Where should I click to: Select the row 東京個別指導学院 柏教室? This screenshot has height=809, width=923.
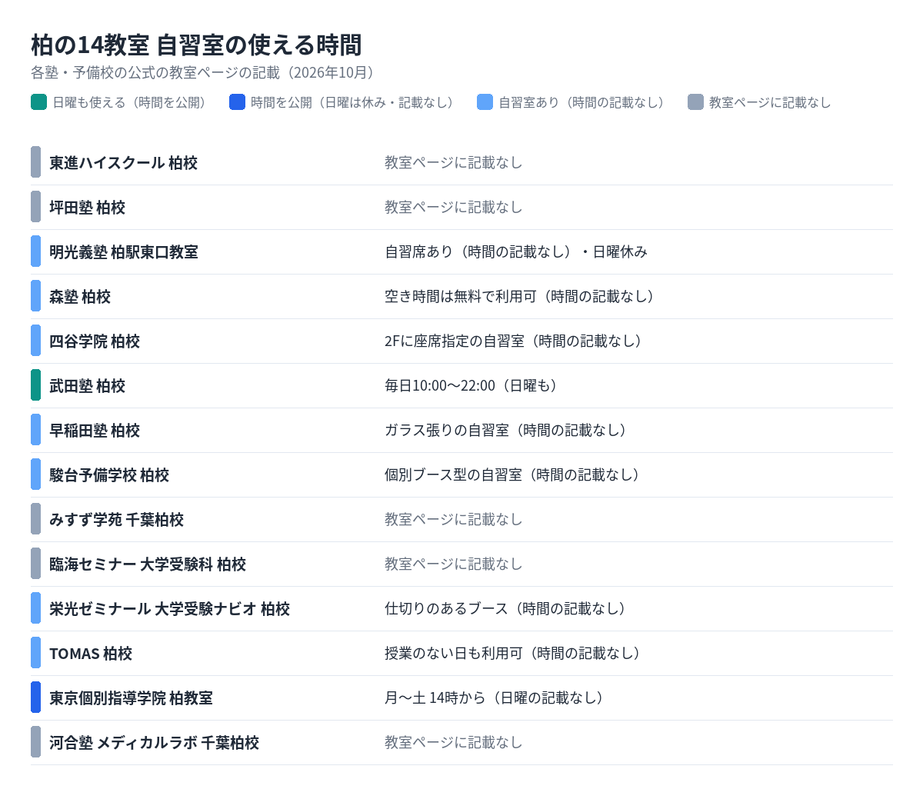pyautogui.click(x=461, y=697)
